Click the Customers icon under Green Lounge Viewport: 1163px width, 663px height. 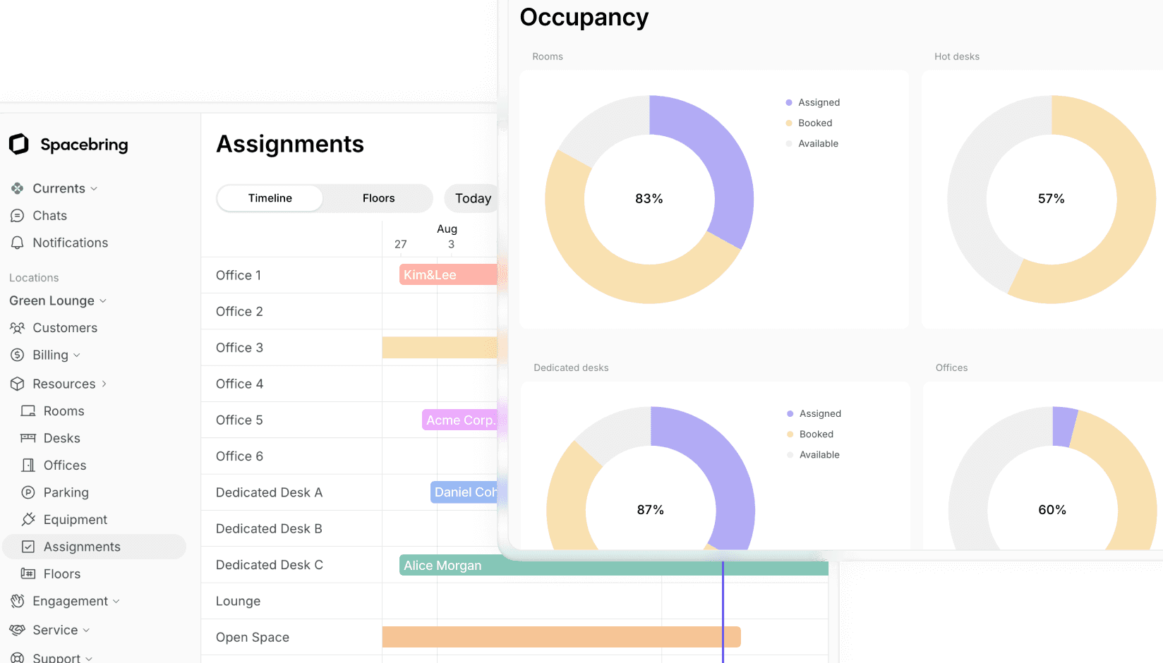click(x=18, y=327)
